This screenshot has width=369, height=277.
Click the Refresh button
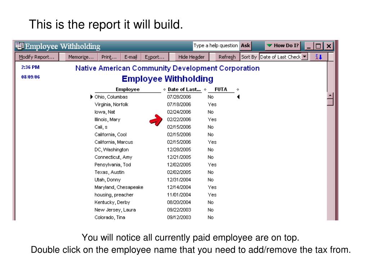227,57
